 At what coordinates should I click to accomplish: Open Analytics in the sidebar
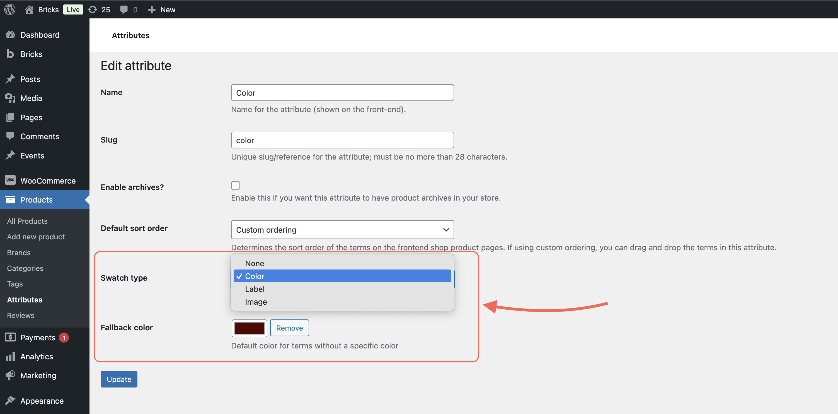[37, 357]
